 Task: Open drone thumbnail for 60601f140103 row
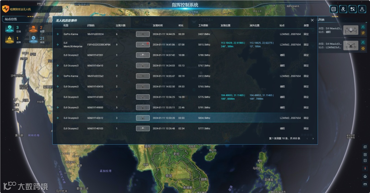(x=143, y=129)
